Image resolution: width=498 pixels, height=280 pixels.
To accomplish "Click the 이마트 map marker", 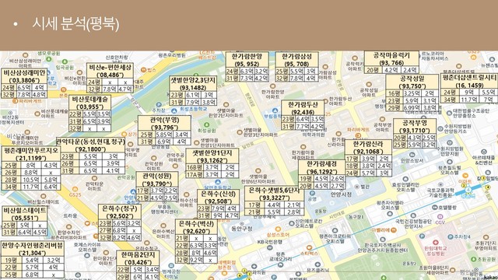I will [x=465, y=176].
